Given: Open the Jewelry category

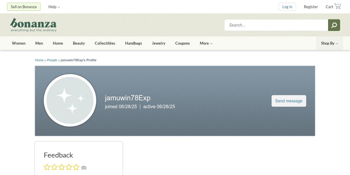Looking at the screenshot, I should tap(159, 43).
